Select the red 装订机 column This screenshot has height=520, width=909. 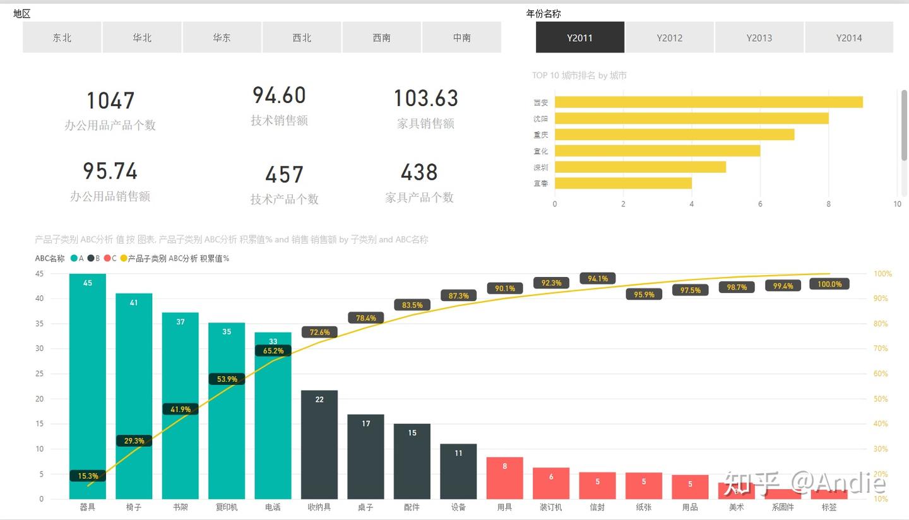tap(551, 483)
